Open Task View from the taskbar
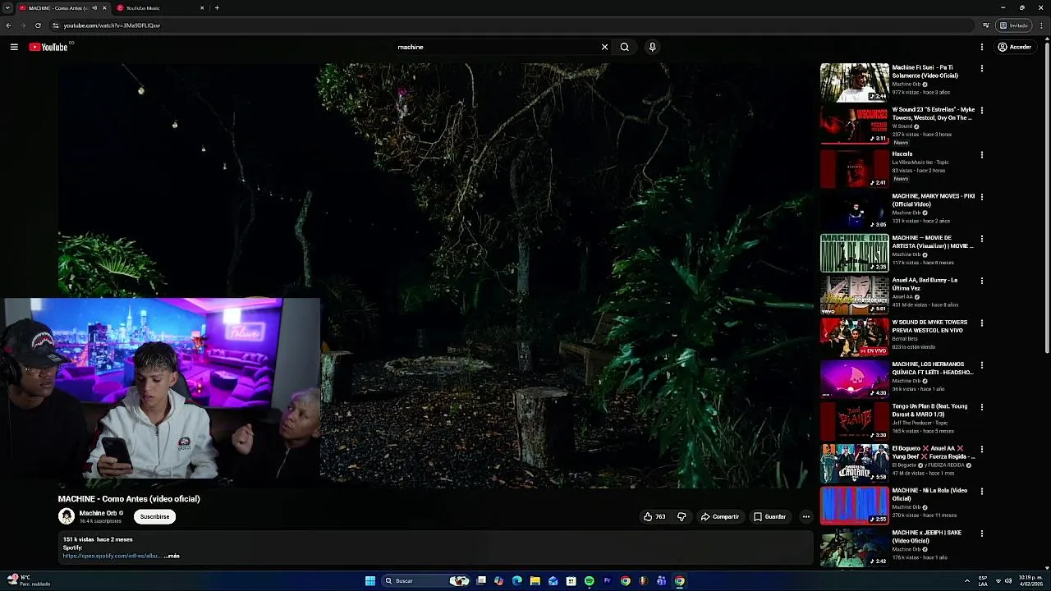 coord(481,580)
